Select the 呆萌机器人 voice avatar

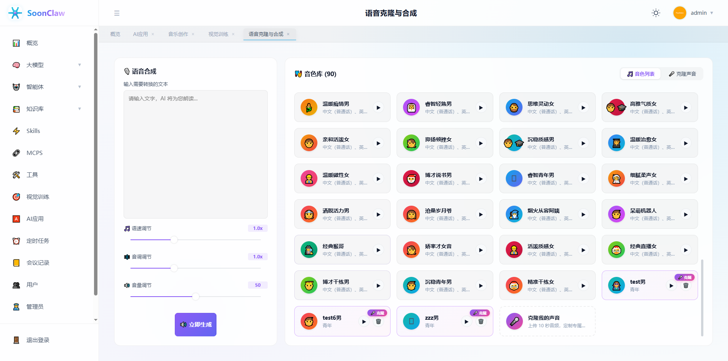[x=617, y=214]
